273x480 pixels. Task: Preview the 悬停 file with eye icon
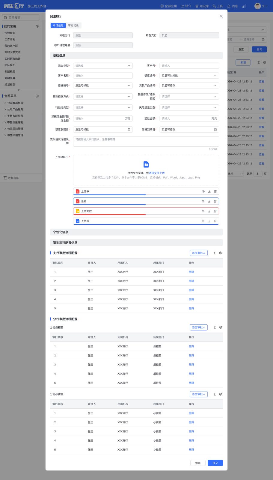pyautogui.click(x=203, y=201)
